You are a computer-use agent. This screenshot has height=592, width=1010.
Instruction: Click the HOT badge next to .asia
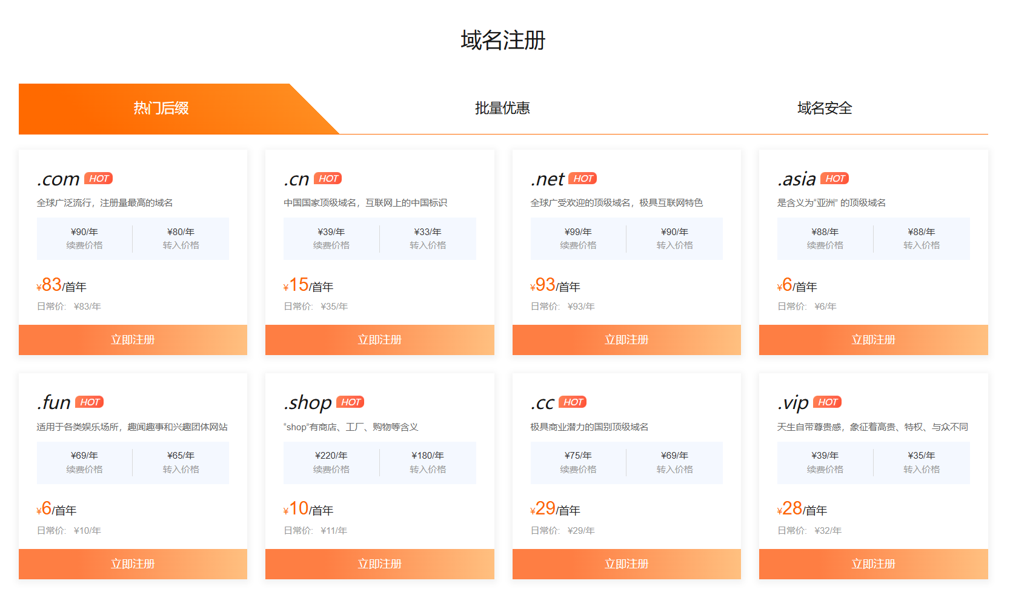[x=835, y=178]
